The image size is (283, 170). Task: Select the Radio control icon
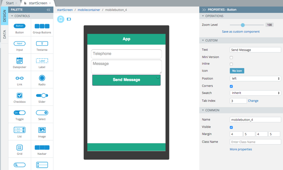click(x=42, y=78)
